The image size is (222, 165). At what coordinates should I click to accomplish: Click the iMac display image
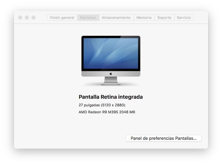111,60
